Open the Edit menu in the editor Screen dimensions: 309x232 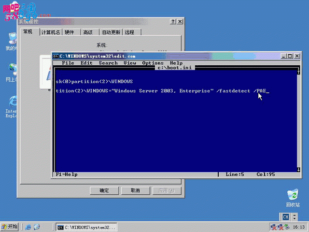86,63
